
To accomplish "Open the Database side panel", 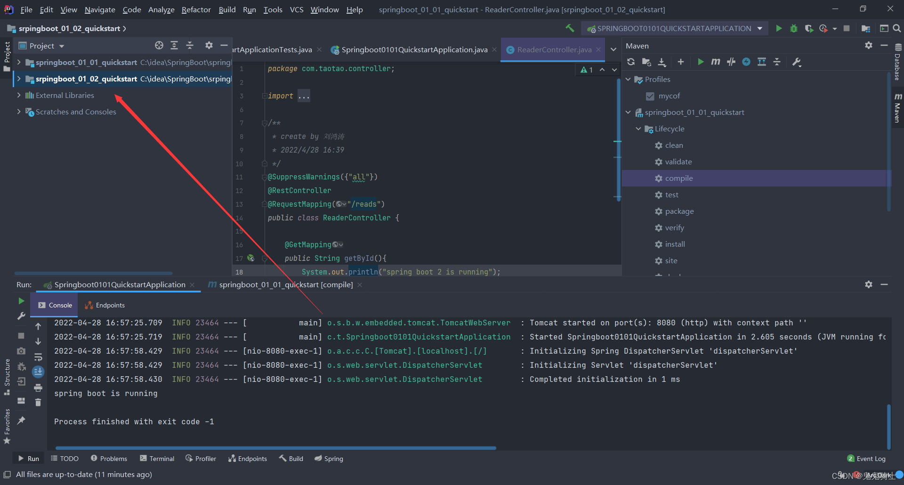I will click(x=897, y=62).
